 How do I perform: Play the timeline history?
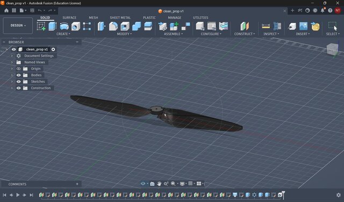click(x=18, y=195)
